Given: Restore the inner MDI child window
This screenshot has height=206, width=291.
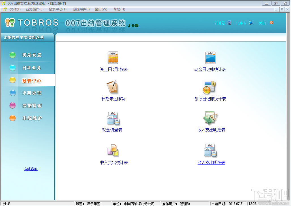Looking at the screenshot, I should click(x=282, y=9).
